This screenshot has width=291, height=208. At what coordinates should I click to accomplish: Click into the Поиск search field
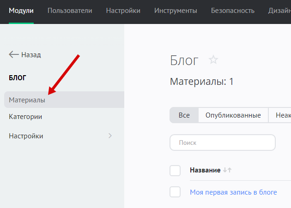tap(223, 143)
